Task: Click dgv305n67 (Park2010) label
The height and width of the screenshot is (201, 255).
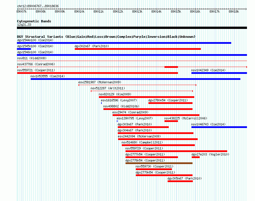Action: click(x=185, y=178)
